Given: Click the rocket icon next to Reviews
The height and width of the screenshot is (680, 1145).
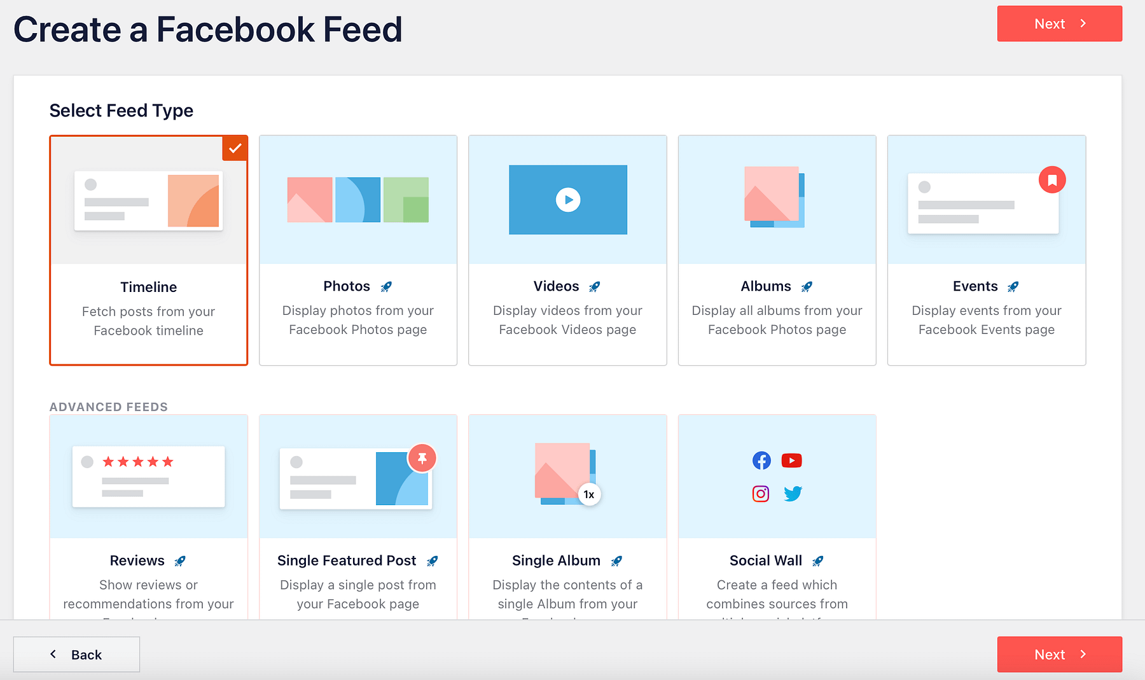Looking at the screenshot, I should (180, 561).
